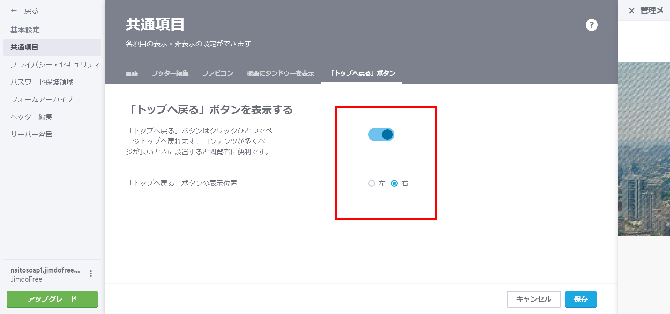Image resolution: width=670 pixels, height=314 pixels.
Task: Click the アップグレード button
Action: coord(52,299)
